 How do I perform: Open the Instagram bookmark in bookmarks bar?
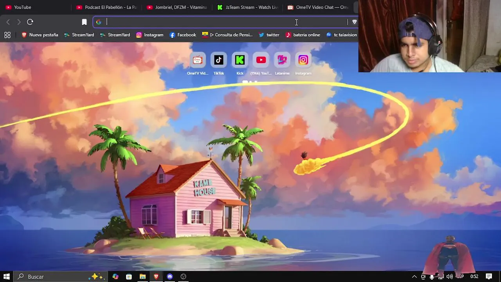click(150, 35)
